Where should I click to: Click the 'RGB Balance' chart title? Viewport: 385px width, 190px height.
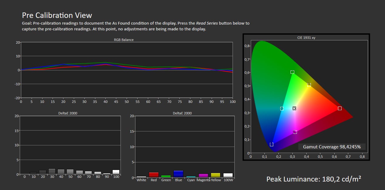tap(124, 40)
